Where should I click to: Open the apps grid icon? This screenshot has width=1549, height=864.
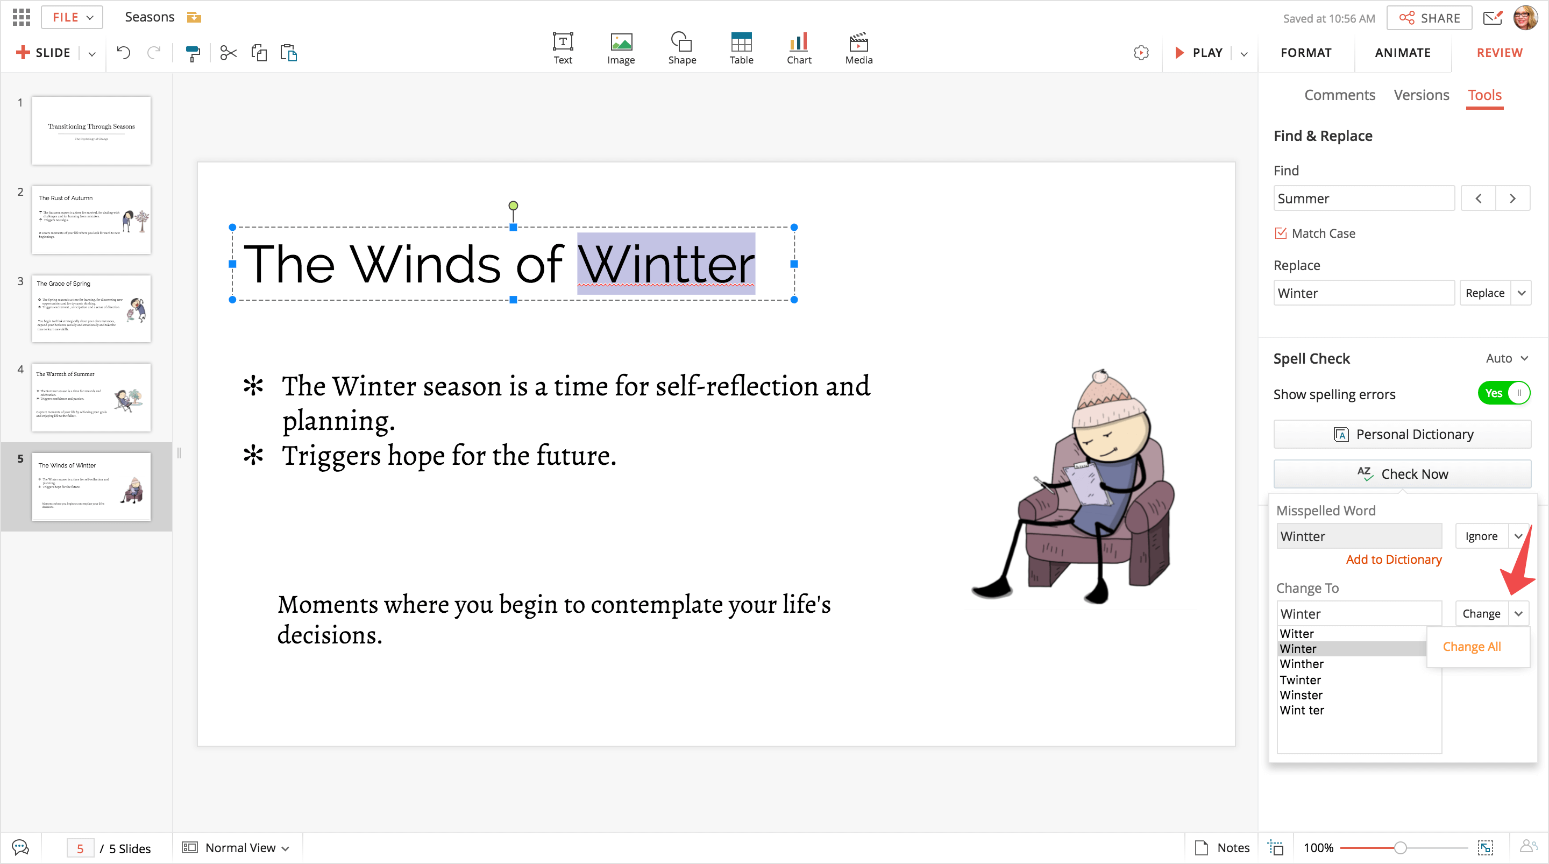[x=21, y=17]
